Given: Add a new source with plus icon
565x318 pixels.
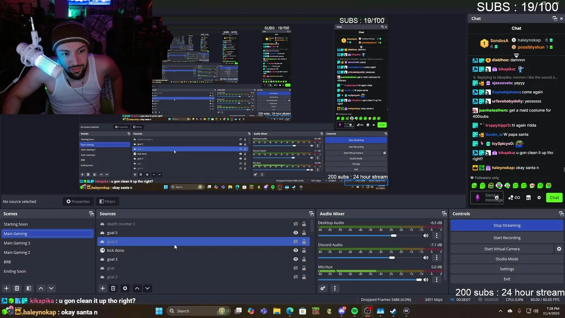Looking at the screenshot, I should click(102, 288).
